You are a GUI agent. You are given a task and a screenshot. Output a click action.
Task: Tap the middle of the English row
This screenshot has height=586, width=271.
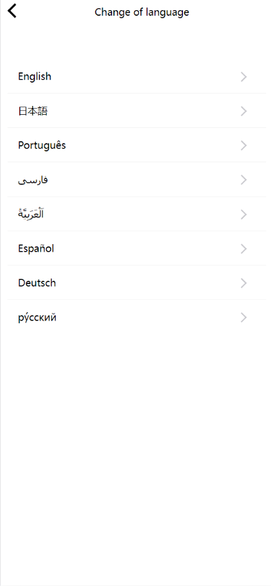point(137,76)
